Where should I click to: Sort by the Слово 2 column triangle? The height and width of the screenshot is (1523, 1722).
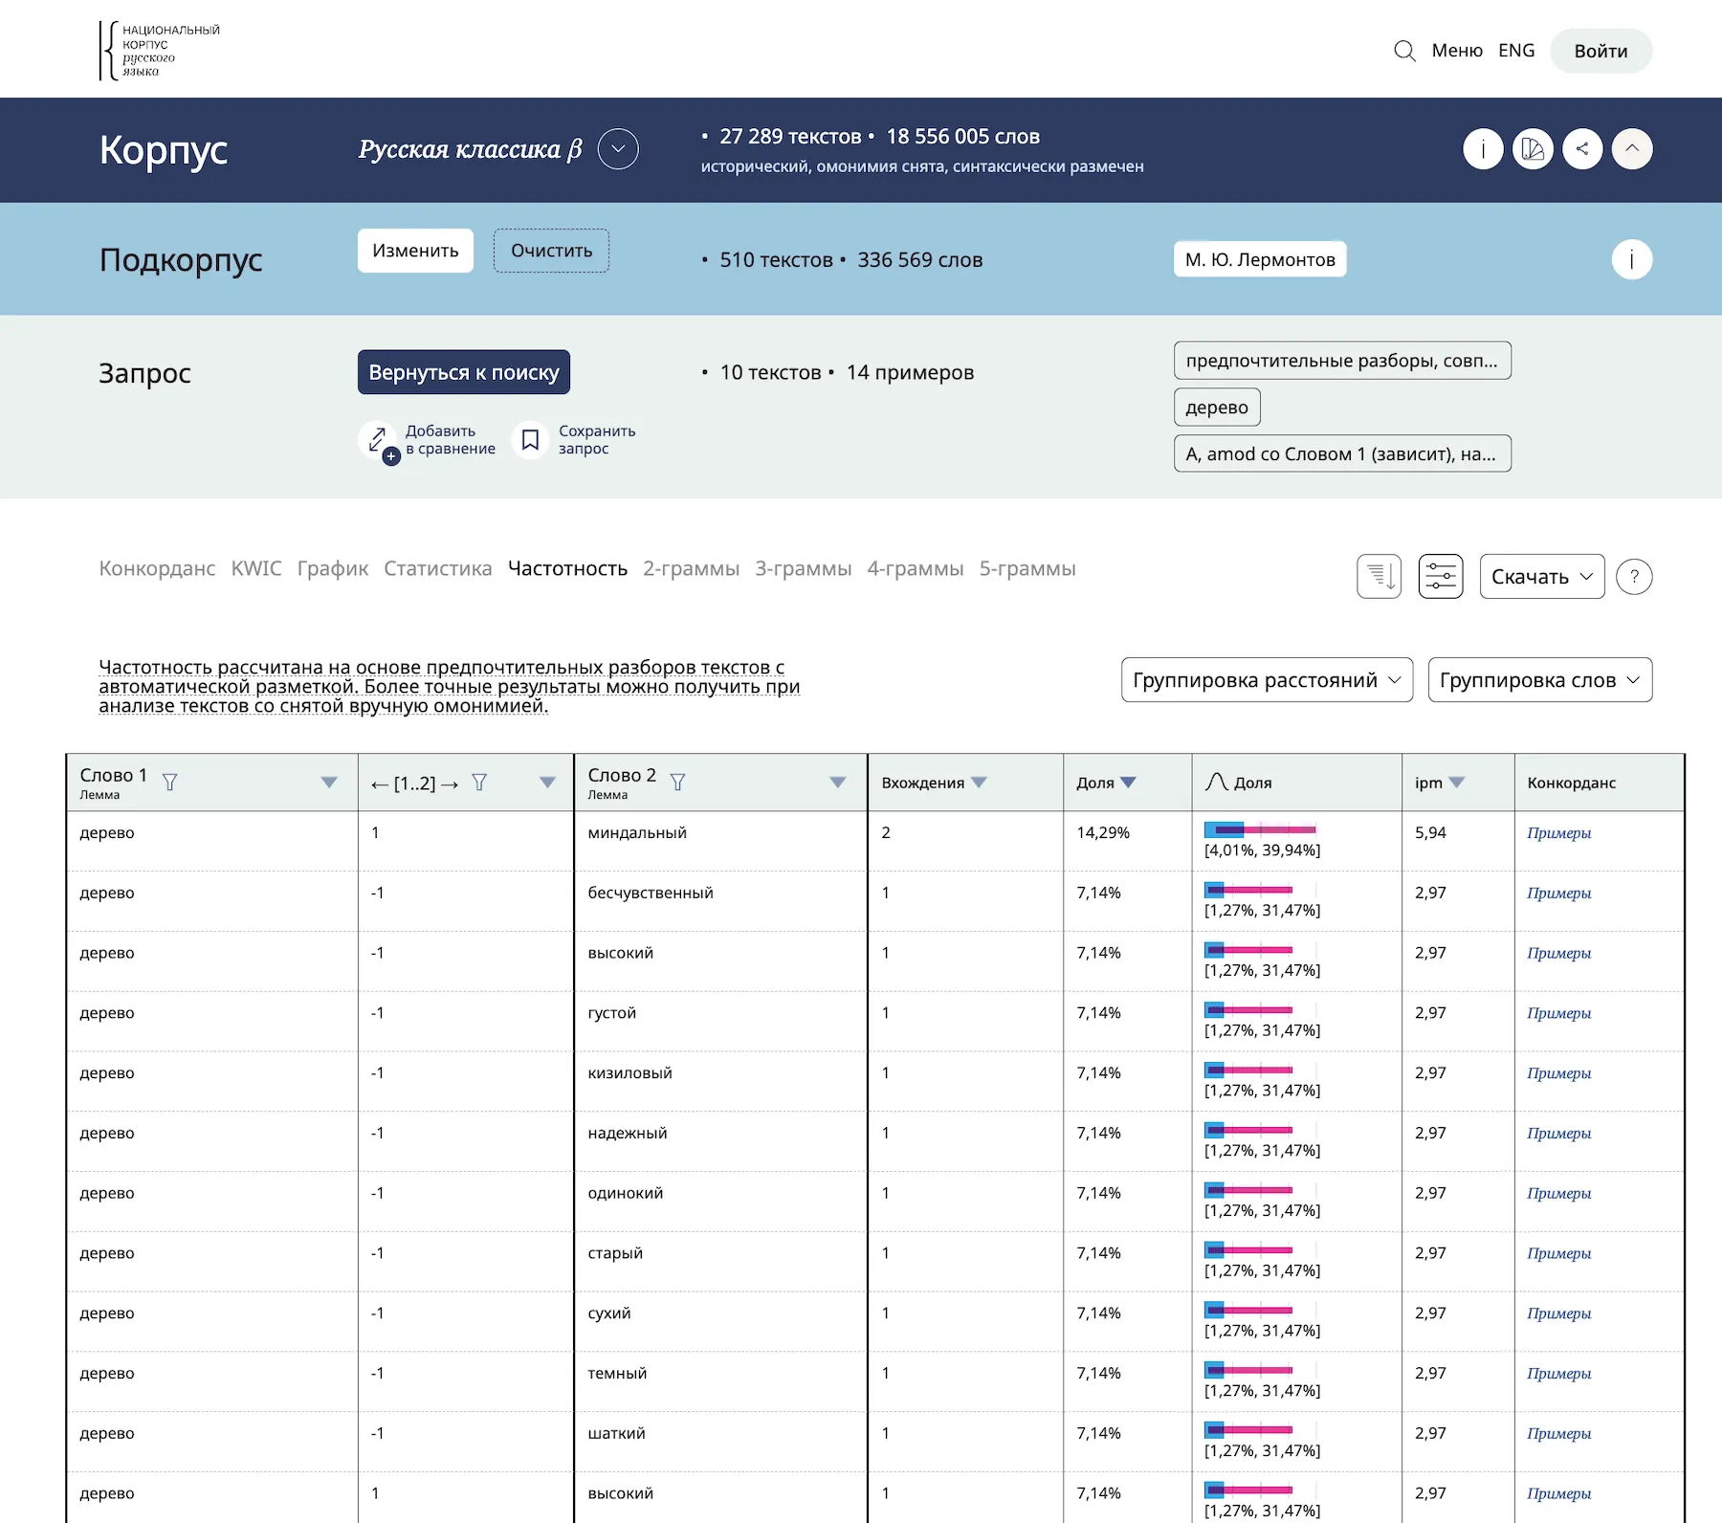pos(838,783)
